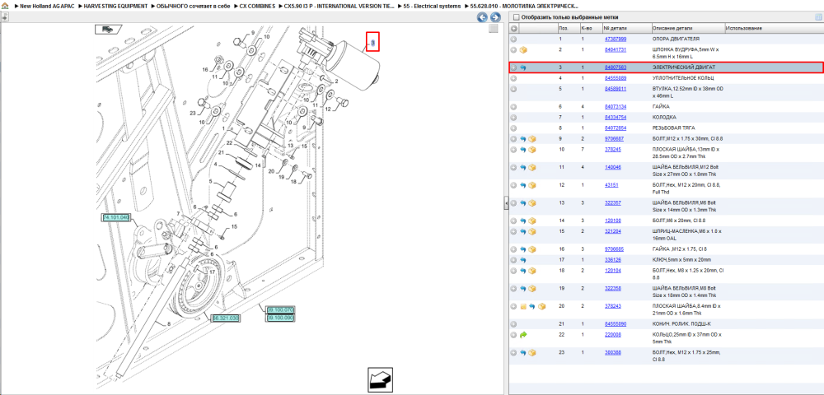Click the package icon for part 380388
824x395 pixels.
(532, 352)
